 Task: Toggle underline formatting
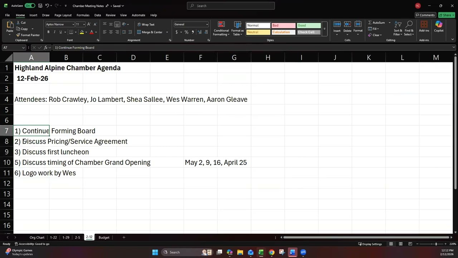click(x=60, y=32)
